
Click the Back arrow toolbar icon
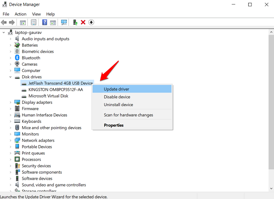coord(4,23)
